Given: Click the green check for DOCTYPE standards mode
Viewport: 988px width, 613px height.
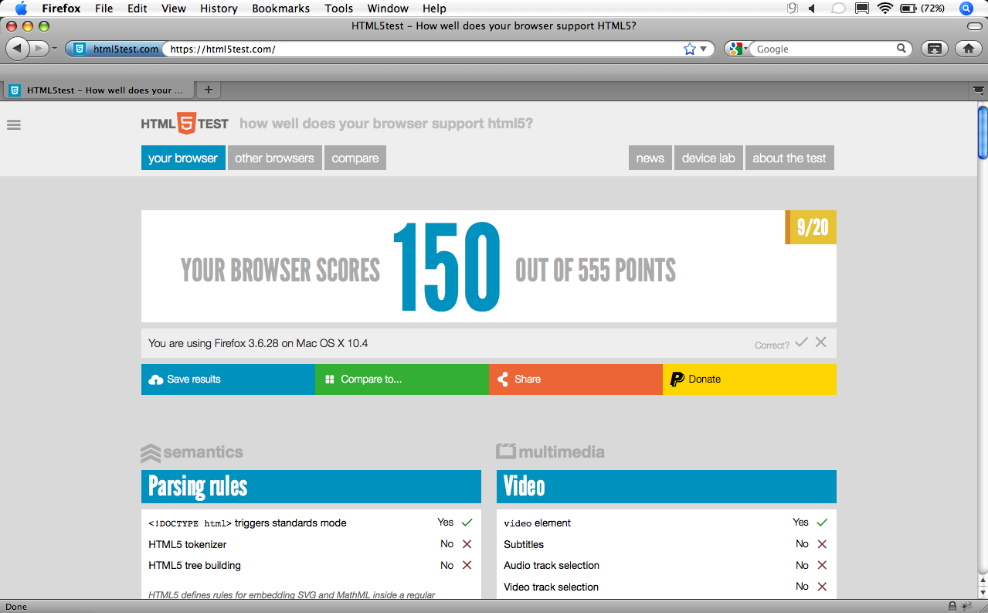Looking at the screenshot, I should (467, 523).
